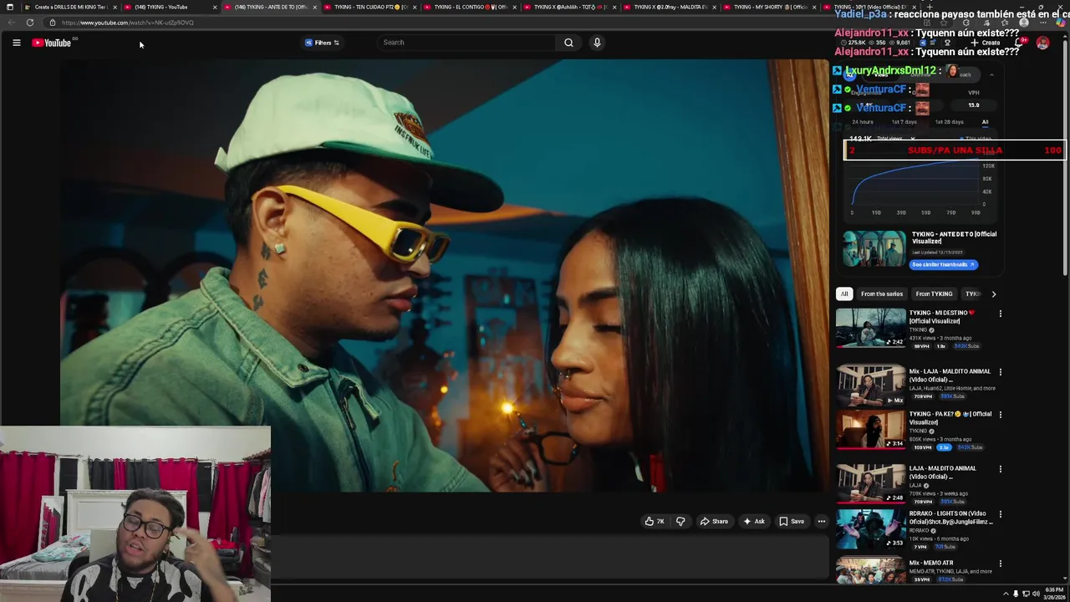The height and width of the screenshot is (602, 1070).
Task: Open options menu for Mix - MEMO ATR
Action: point(1000,564)
